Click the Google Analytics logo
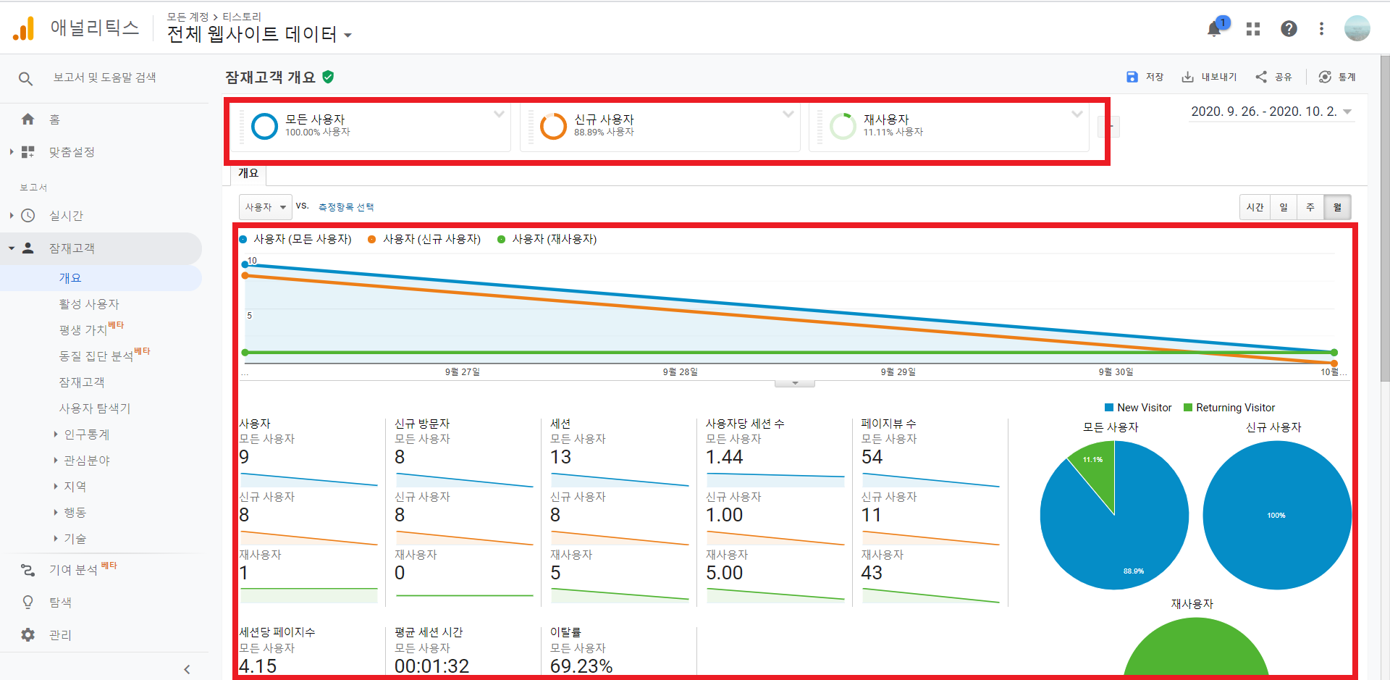 coord(23,28)
